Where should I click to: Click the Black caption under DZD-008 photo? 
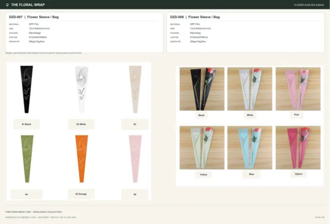(x=201, y=115)
